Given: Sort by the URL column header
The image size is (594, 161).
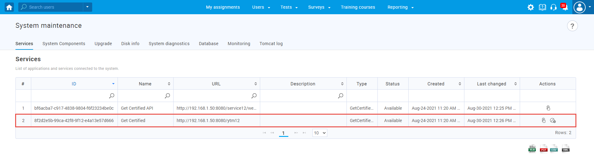Looking at the screenshot, I should click(217, 84).
